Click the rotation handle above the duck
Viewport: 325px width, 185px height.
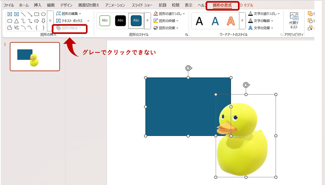coord(247,85)
